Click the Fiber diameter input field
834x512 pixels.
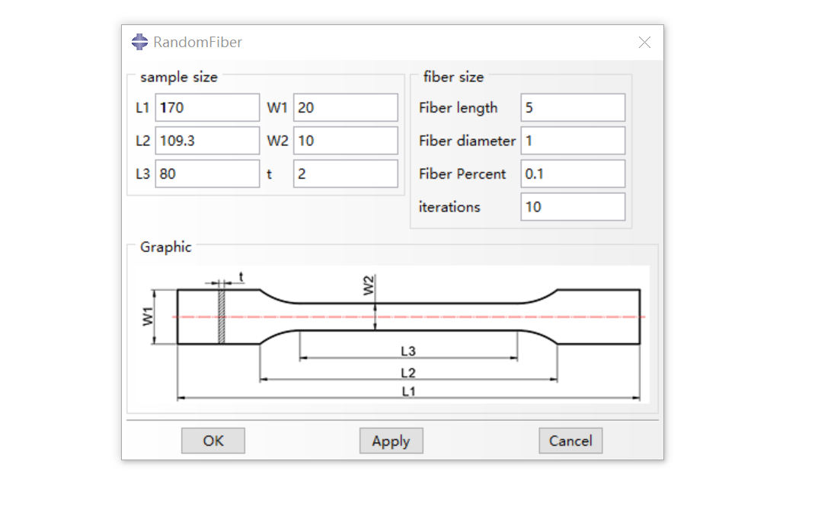573,141
